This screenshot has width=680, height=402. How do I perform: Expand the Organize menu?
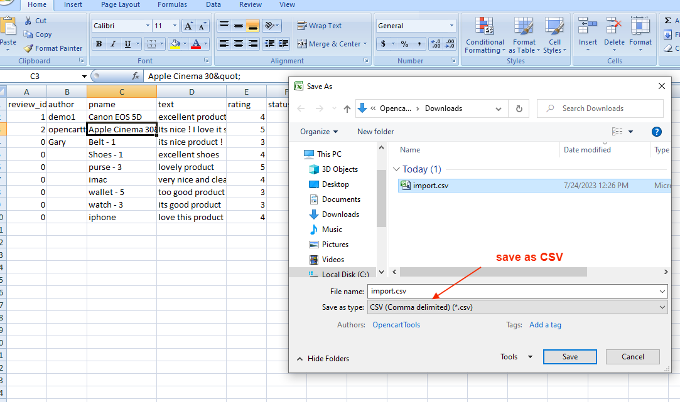click(x=319, y=132)
